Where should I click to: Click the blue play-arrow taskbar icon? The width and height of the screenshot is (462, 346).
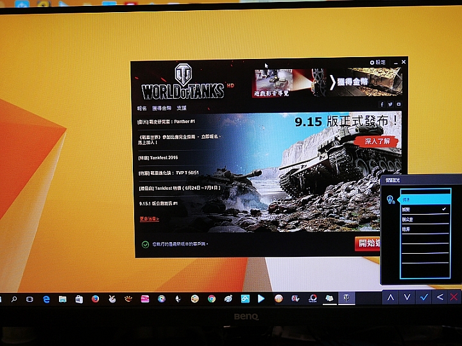[x=261, y=299]
